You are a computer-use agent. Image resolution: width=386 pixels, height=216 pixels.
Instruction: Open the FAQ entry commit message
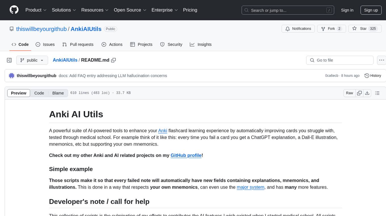[113, 75]
